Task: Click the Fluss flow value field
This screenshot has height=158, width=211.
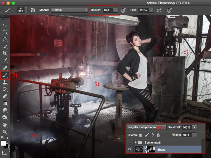Action: [x=144, y=10]
